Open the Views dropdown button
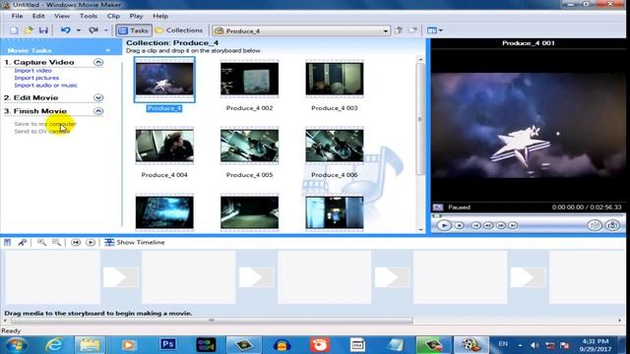This screenshot has height=354, width=630. tap(435, 30)
